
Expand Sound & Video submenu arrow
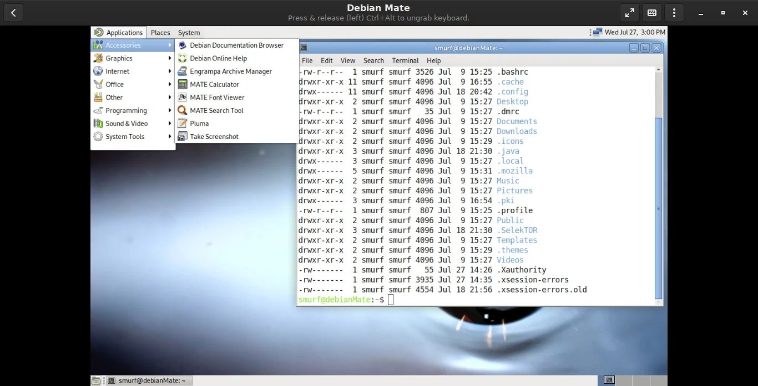(x=170, y=123)
